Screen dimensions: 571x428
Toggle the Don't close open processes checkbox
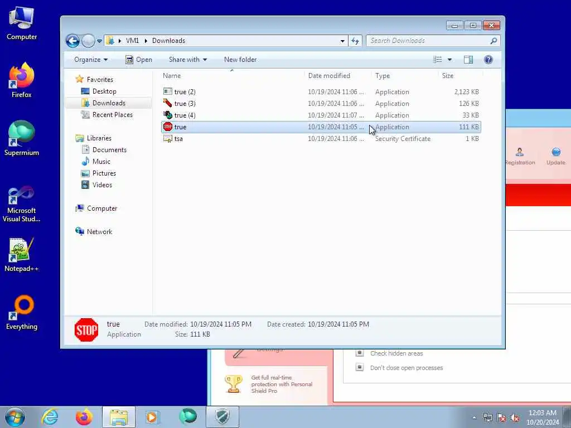click(360, 367)
